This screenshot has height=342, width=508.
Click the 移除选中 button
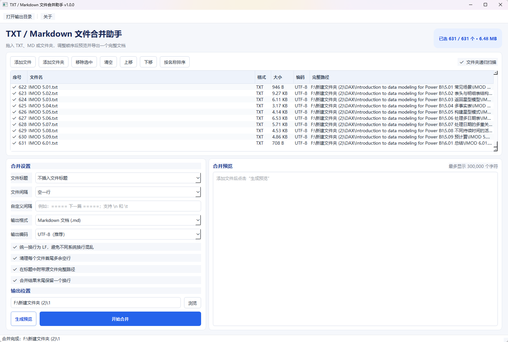click(x=84, y=62)
